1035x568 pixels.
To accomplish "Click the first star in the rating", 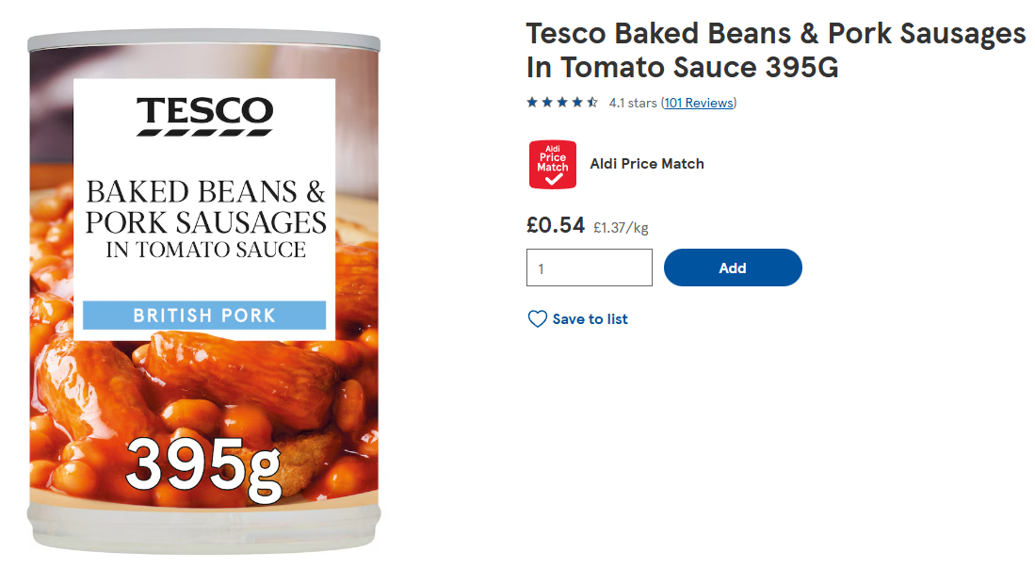I will tap(532, 103).
